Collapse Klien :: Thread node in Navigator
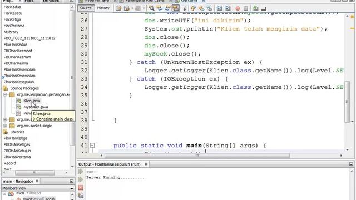The image size is (356, 200). coord(4,193)
